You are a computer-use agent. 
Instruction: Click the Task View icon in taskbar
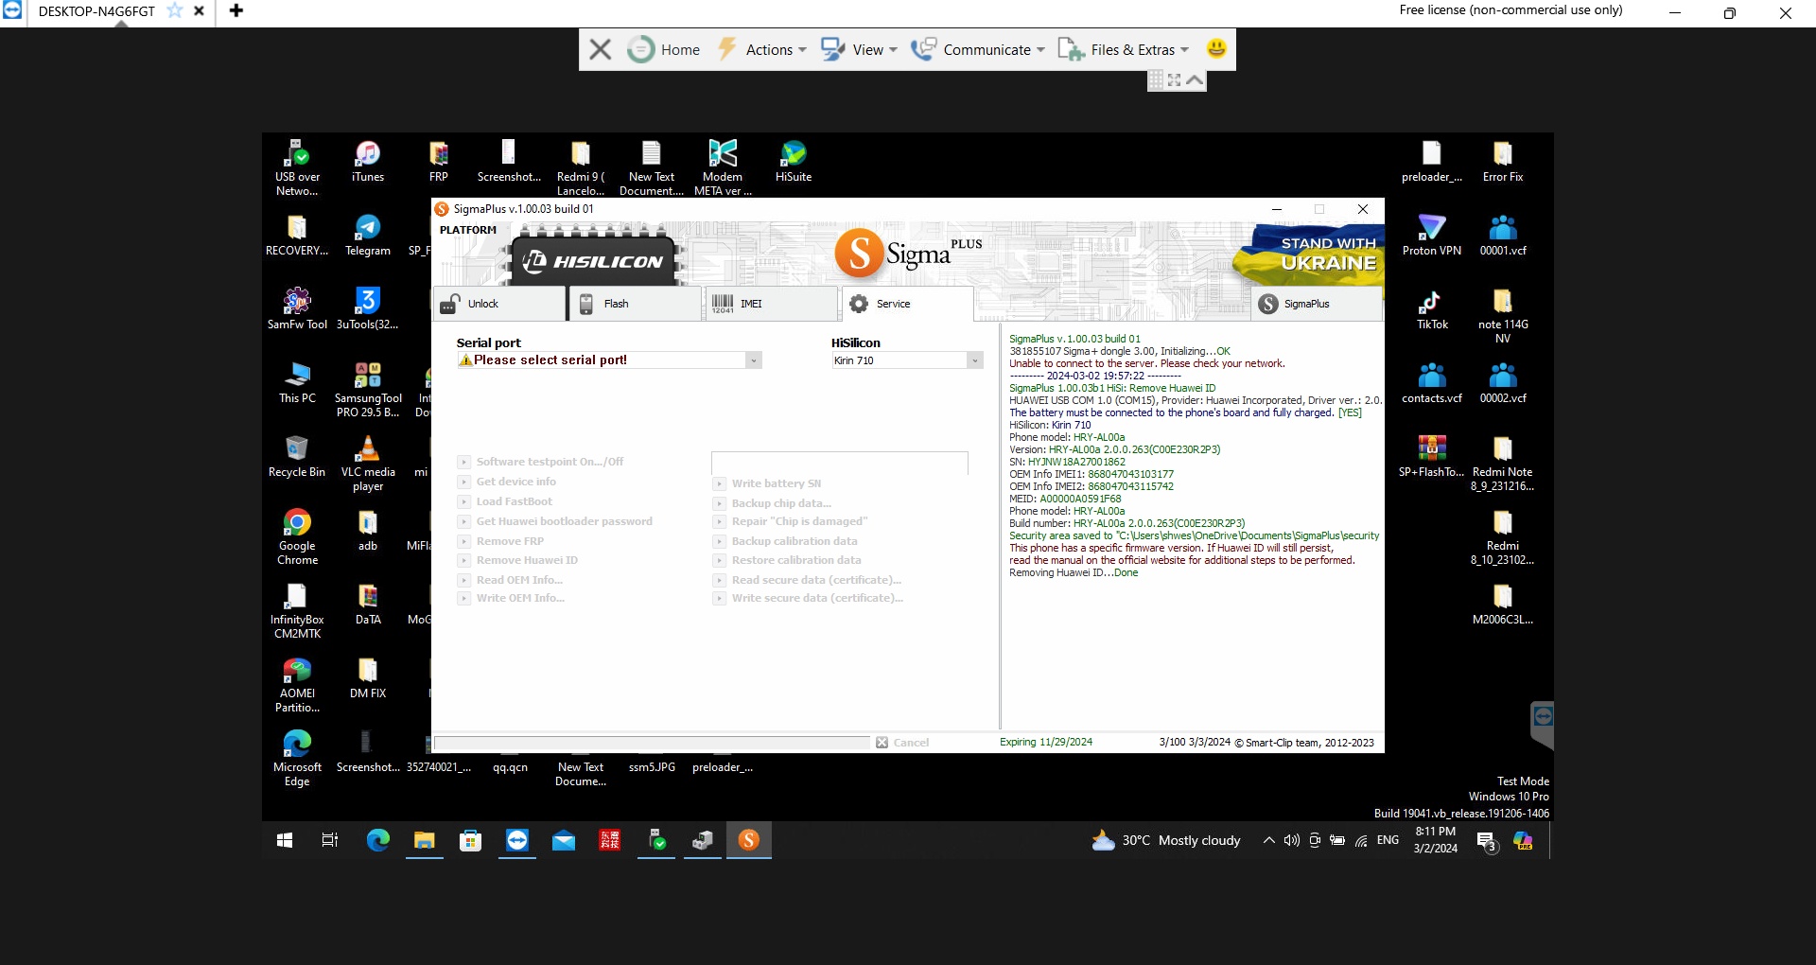coord(330,840)
